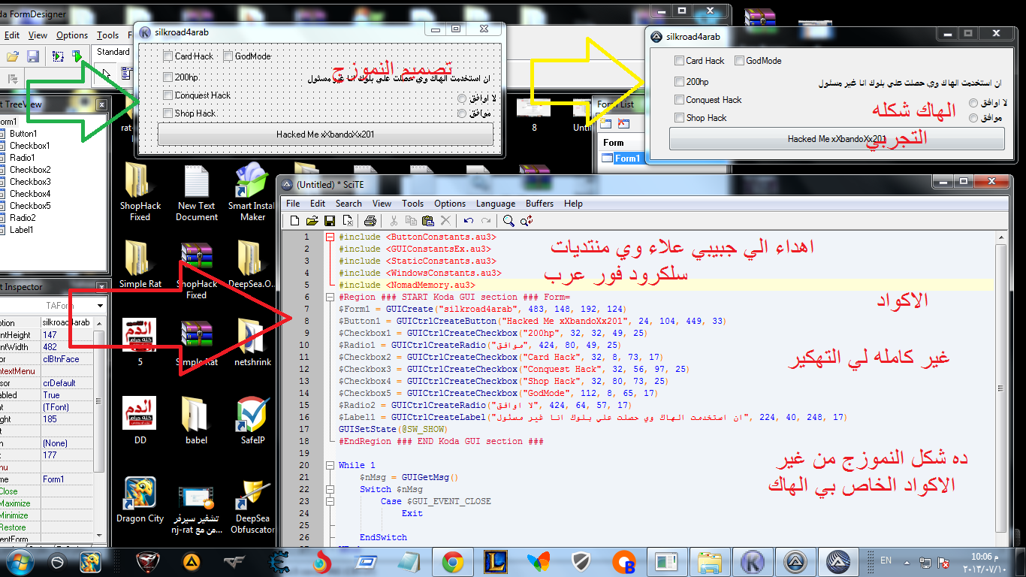
Task: Collapse the While 1 fold marker on line 19
Action: point(330,465)
